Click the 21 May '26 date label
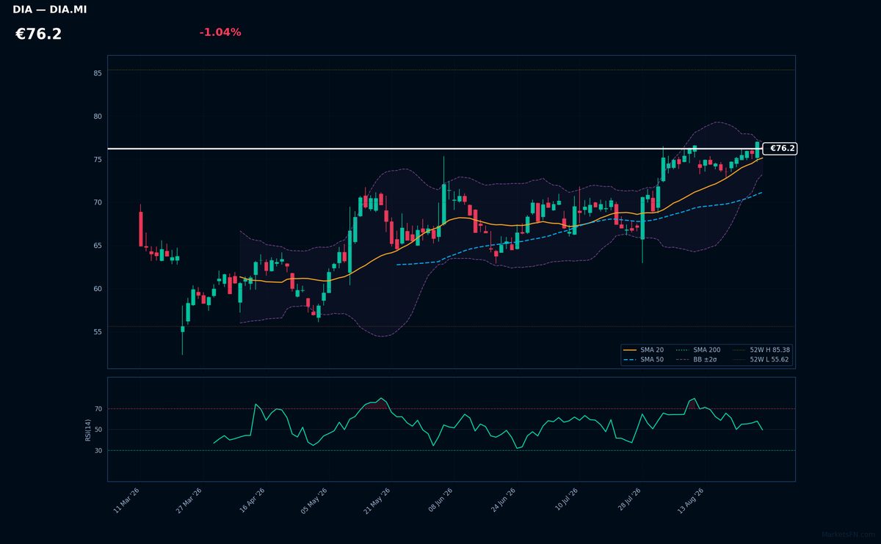The width and height of the screenshot is (881, 544). point(376,501)
